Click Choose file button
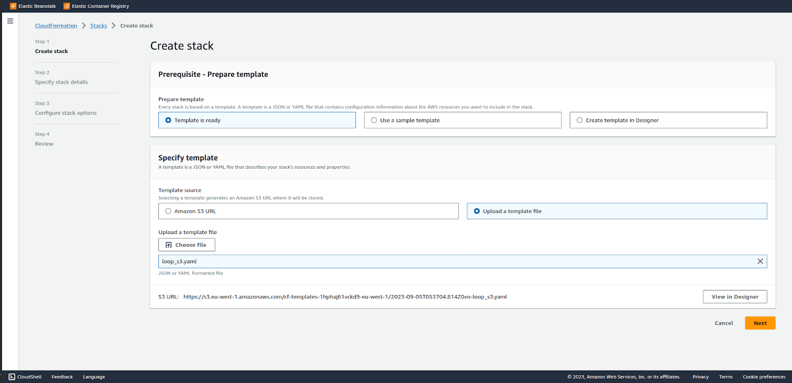Image resolution: width=792 pixels, height=383 pixels. [187, 245]
